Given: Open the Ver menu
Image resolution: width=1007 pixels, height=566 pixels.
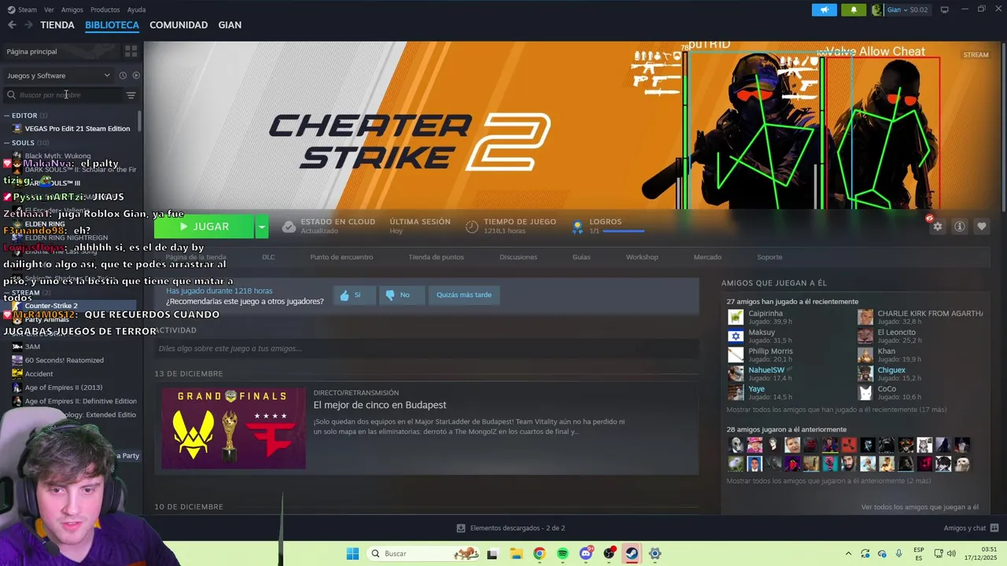Looking at the screenshot, I should (49, 9).
